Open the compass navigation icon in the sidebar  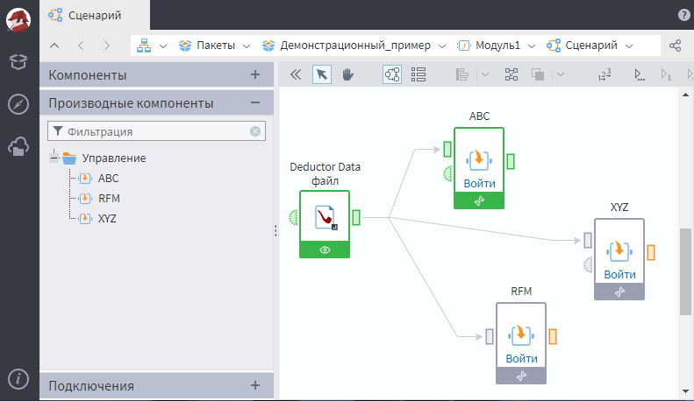(x=18, y=104)
